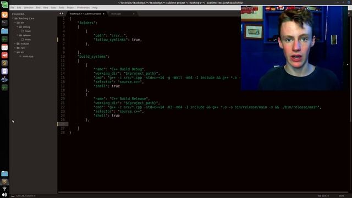The height and width of the screenshot is (198, 352).
Task: Toggle the side bar via status bar icon
Action: coord(13,196)
